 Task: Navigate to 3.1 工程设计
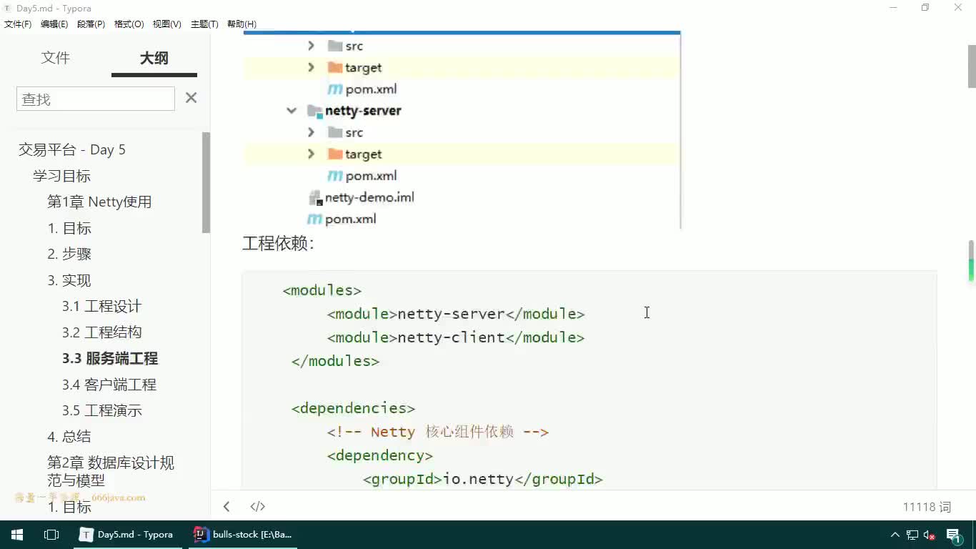pos(101,306)
